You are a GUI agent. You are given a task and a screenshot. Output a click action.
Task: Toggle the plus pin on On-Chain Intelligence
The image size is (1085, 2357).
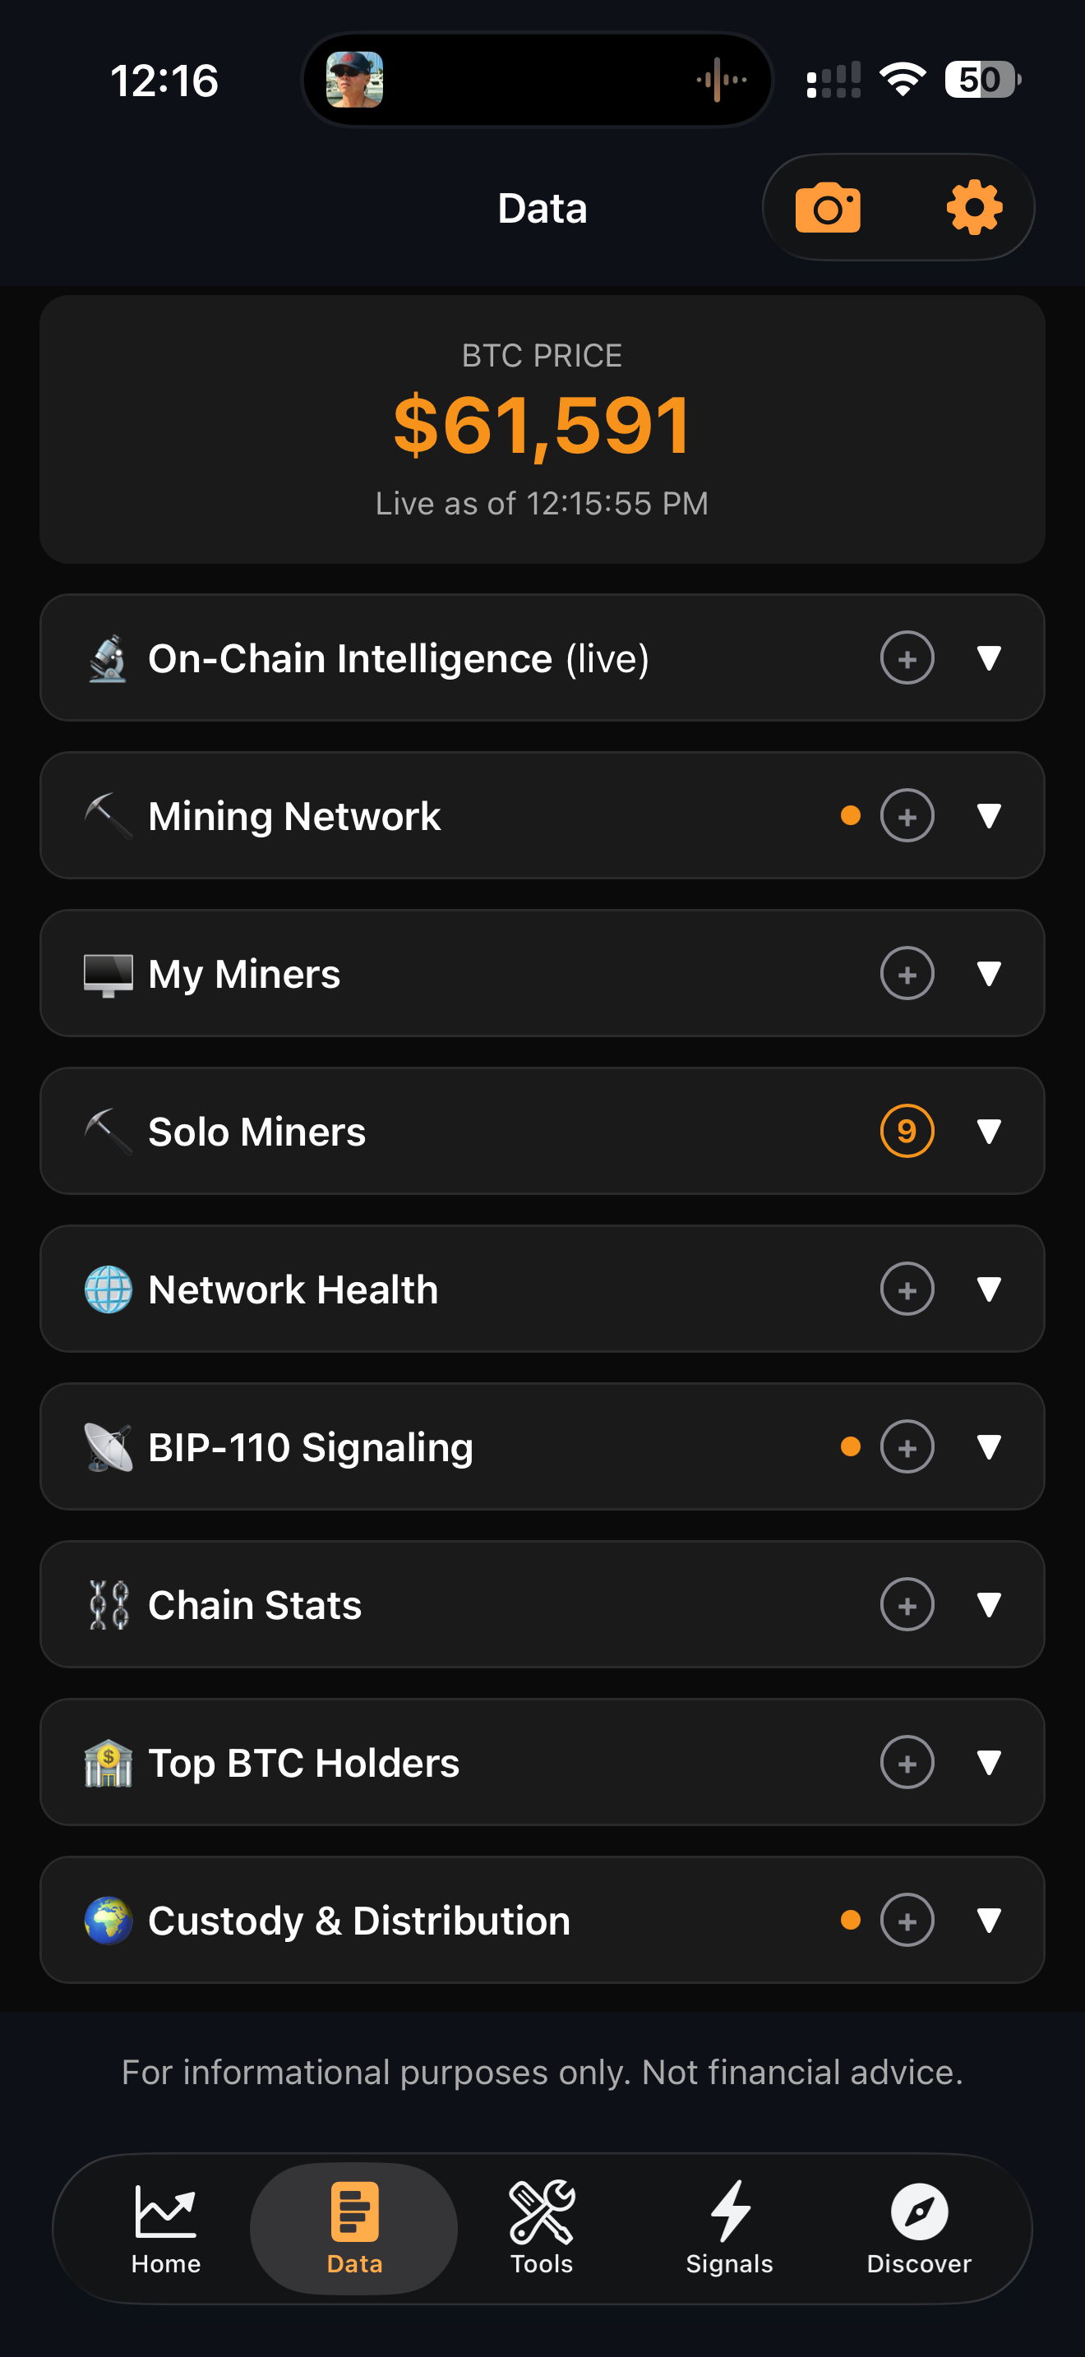[x=907, y=658]
